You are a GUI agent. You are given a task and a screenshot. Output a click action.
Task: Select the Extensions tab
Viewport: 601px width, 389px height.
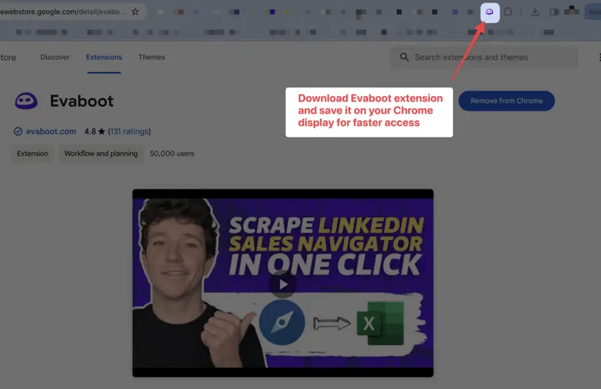point(104,57)
